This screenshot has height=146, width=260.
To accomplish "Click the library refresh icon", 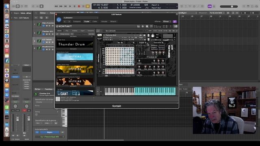I will click(x=58, y=34).
